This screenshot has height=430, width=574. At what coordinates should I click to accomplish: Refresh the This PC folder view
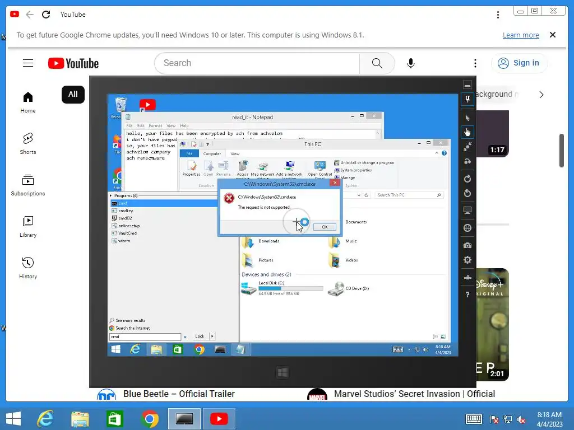tap(366, 195)
